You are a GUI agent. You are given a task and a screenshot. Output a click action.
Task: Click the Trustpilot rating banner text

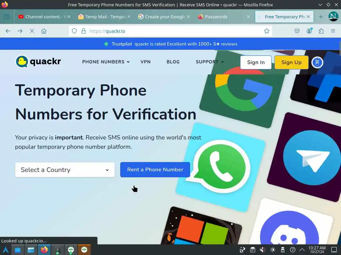174,44
